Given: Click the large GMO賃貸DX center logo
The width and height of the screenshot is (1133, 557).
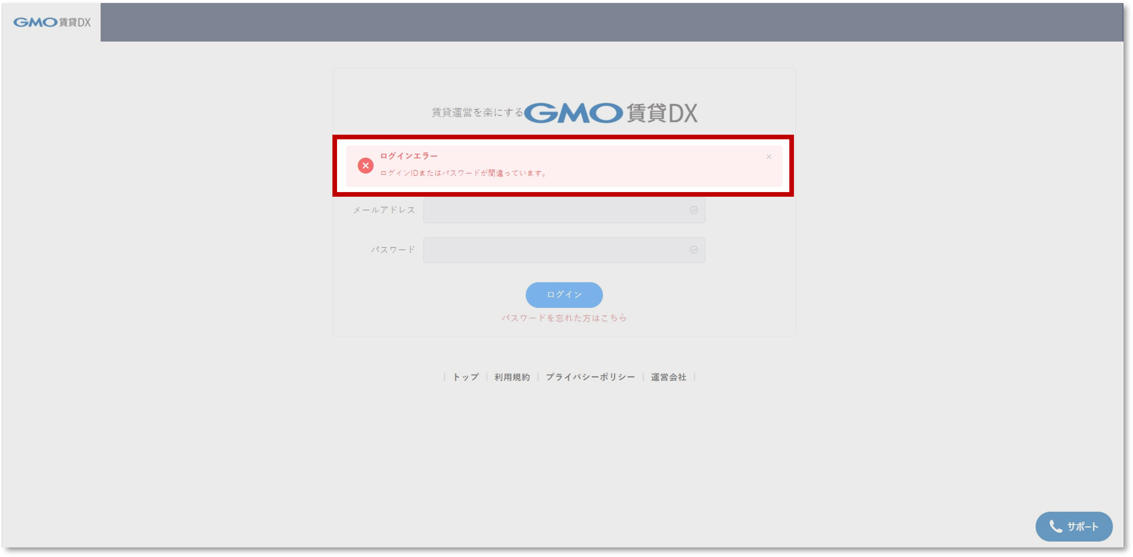Looking at the screenshot, I should point(610,113).
